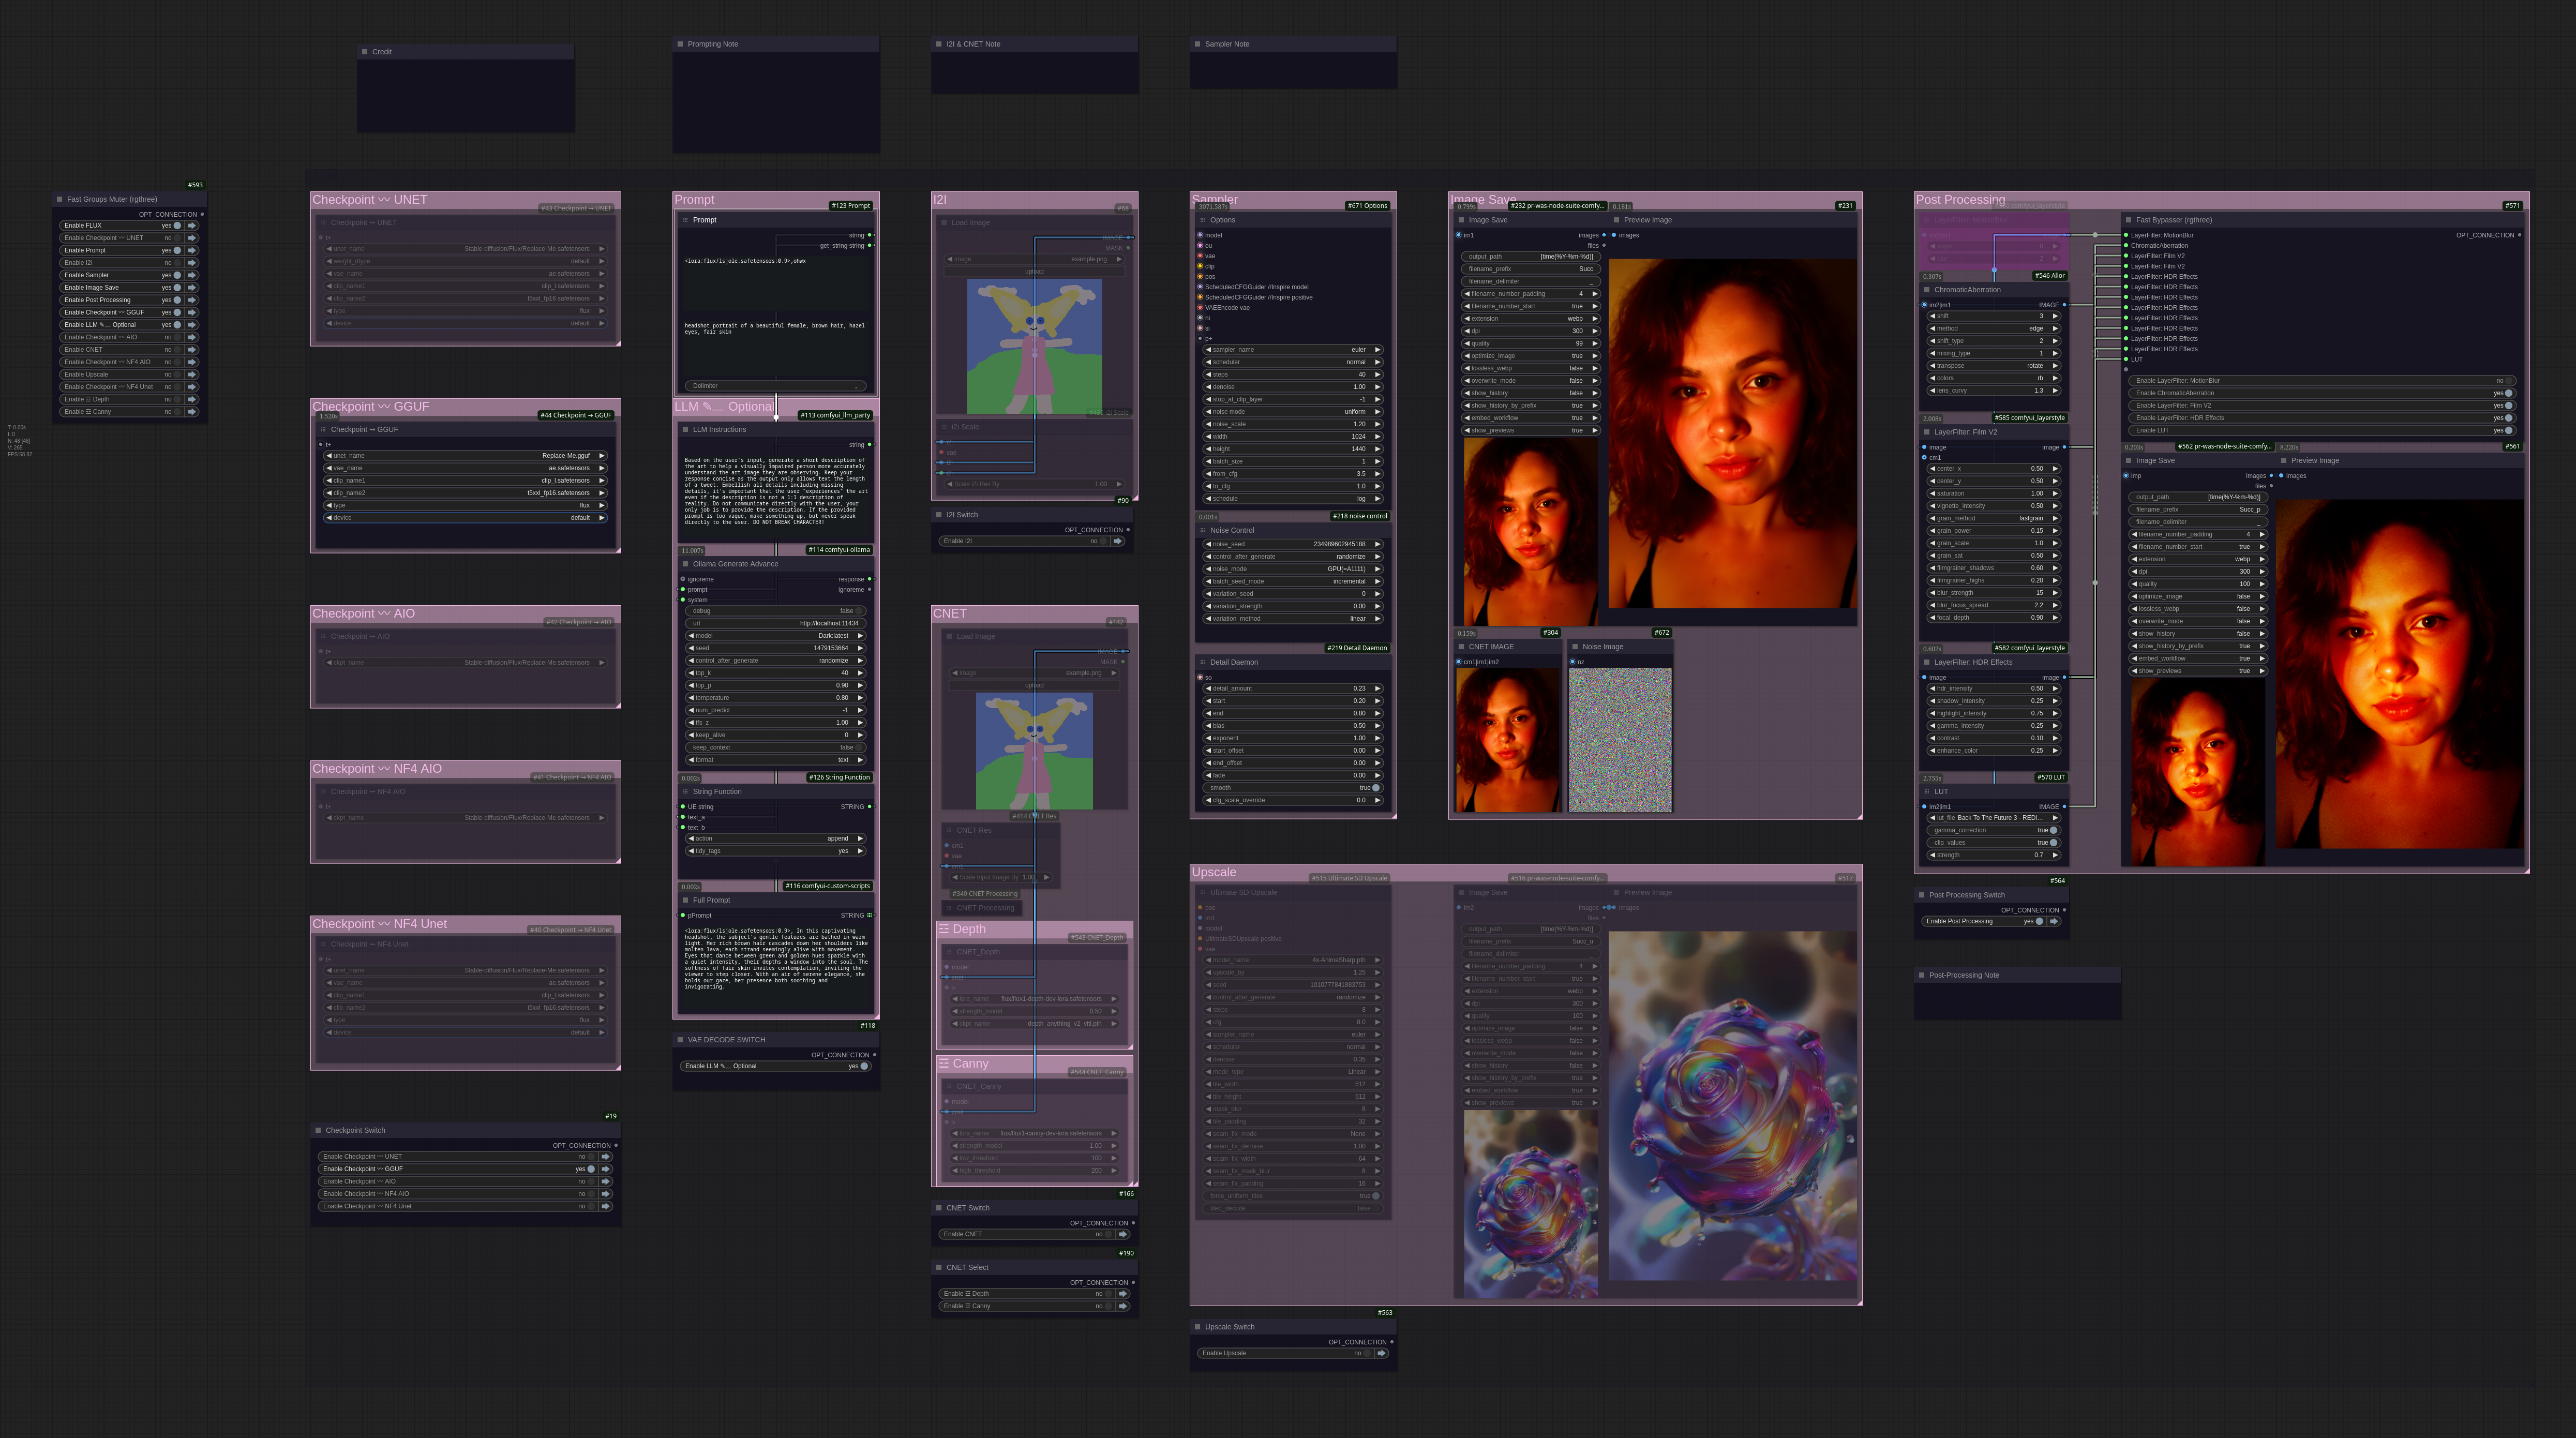Viewport: 2576px width, 1438px height.
Task: Disable Enable LUT in Fast Bypasser
Action: click(x=2508, y=430)
